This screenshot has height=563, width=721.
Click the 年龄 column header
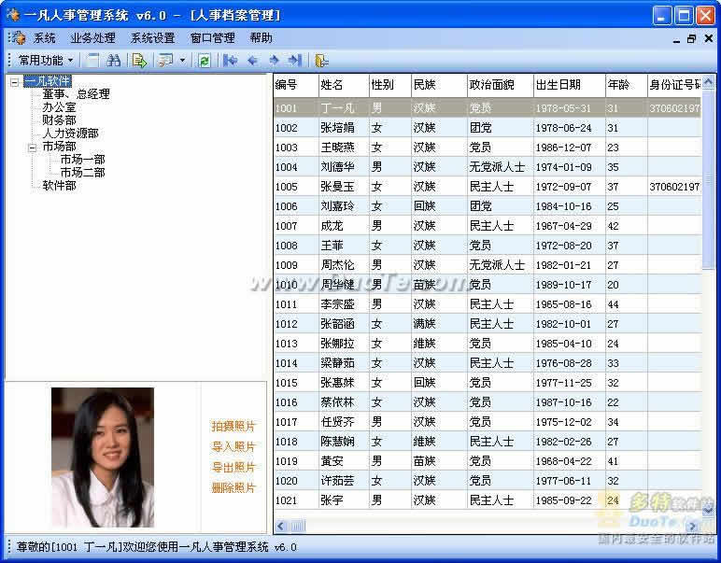point(627,85)
